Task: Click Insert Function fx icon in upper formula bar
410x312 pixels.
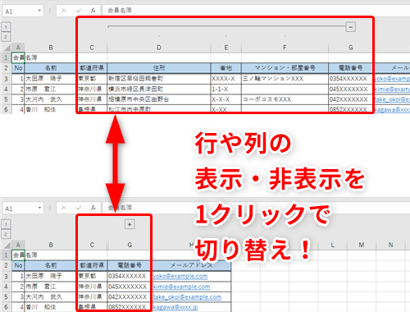Action: pyautogui.click(x=93, y=11)
